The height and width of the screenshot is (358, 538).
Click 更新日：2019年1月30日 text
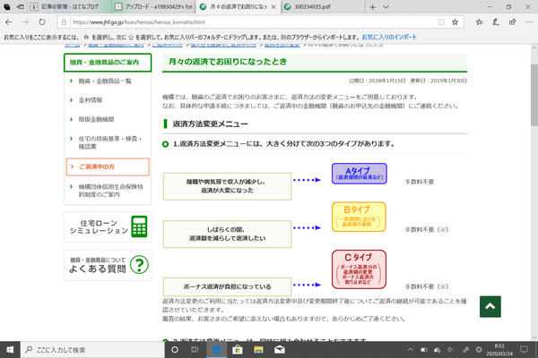coord(438,81)
